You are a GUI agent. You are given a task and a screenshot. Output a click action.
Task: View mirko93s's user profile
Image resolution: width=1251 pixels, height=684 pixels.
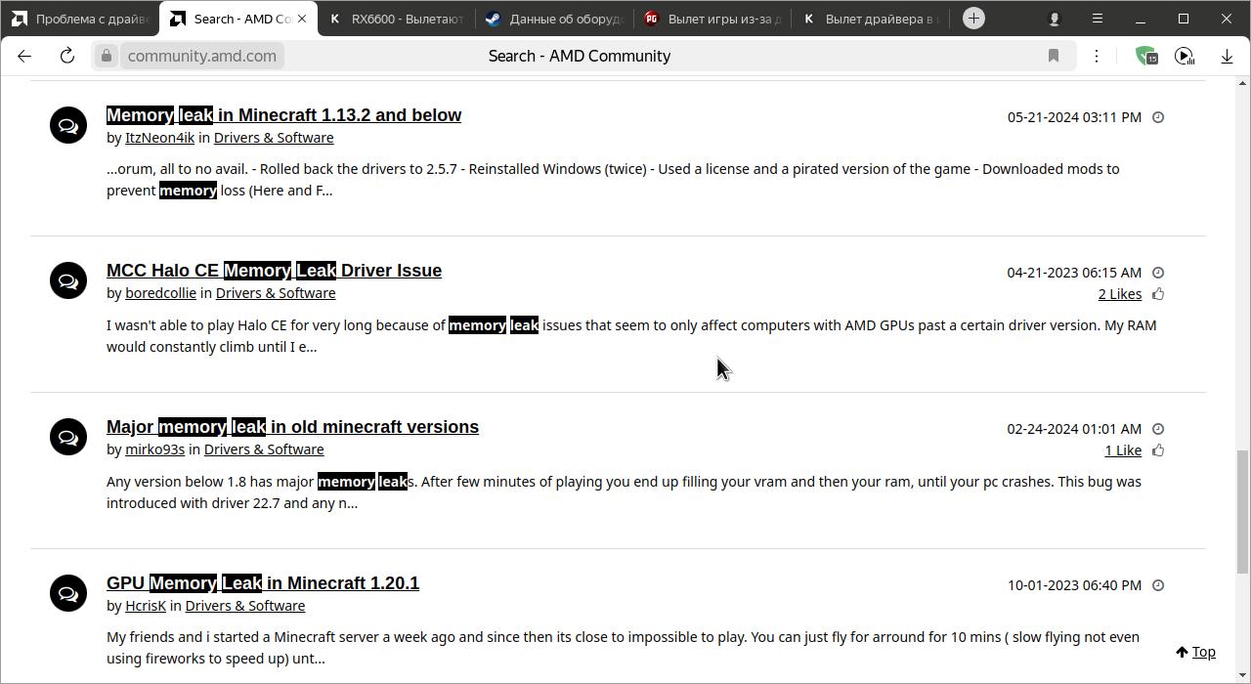(154, 449)
